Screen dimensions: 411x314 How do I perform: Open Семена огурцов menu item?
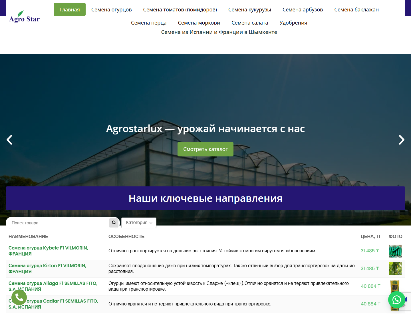click(x=112, y=9)
